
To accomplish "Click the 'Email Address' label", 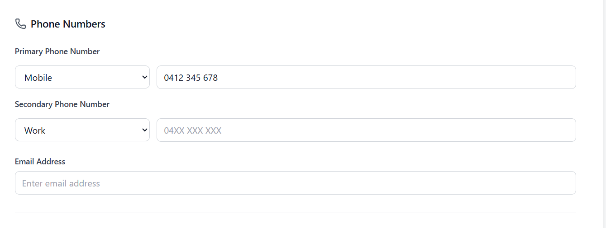I will click(40, 162).
